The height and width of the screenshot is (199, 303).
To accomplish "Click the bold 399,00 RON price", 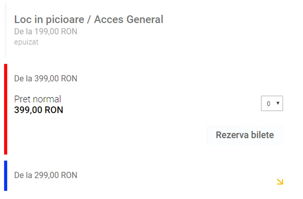I will (39, 110).
